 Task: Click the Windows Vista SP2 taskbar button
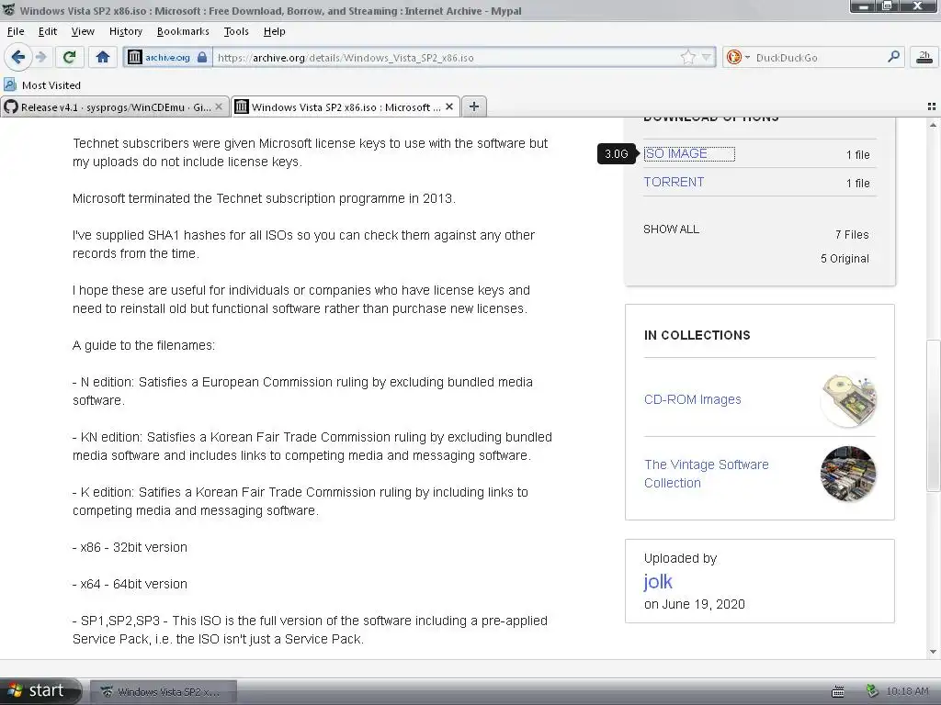click(164, 692)
